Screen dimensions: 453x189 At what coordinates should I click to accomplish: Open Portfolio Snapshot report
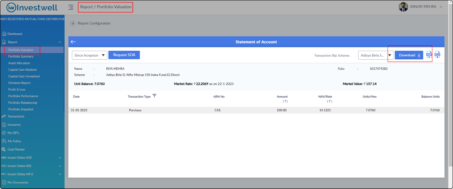[x=21, y=109]
